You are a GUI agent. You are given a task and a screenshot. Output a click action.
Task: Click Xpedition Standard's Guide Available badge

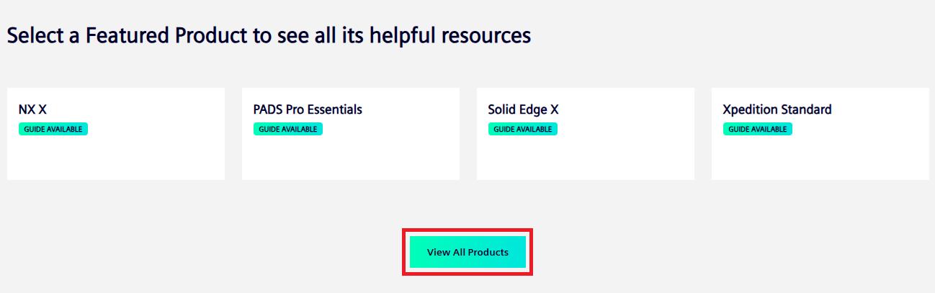pos(758,130)
